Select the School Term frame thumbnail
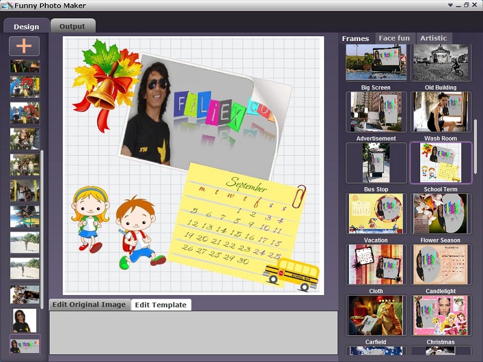Image resolution: width=483 pixels, height=362 pixels. (x=441, y=163)
